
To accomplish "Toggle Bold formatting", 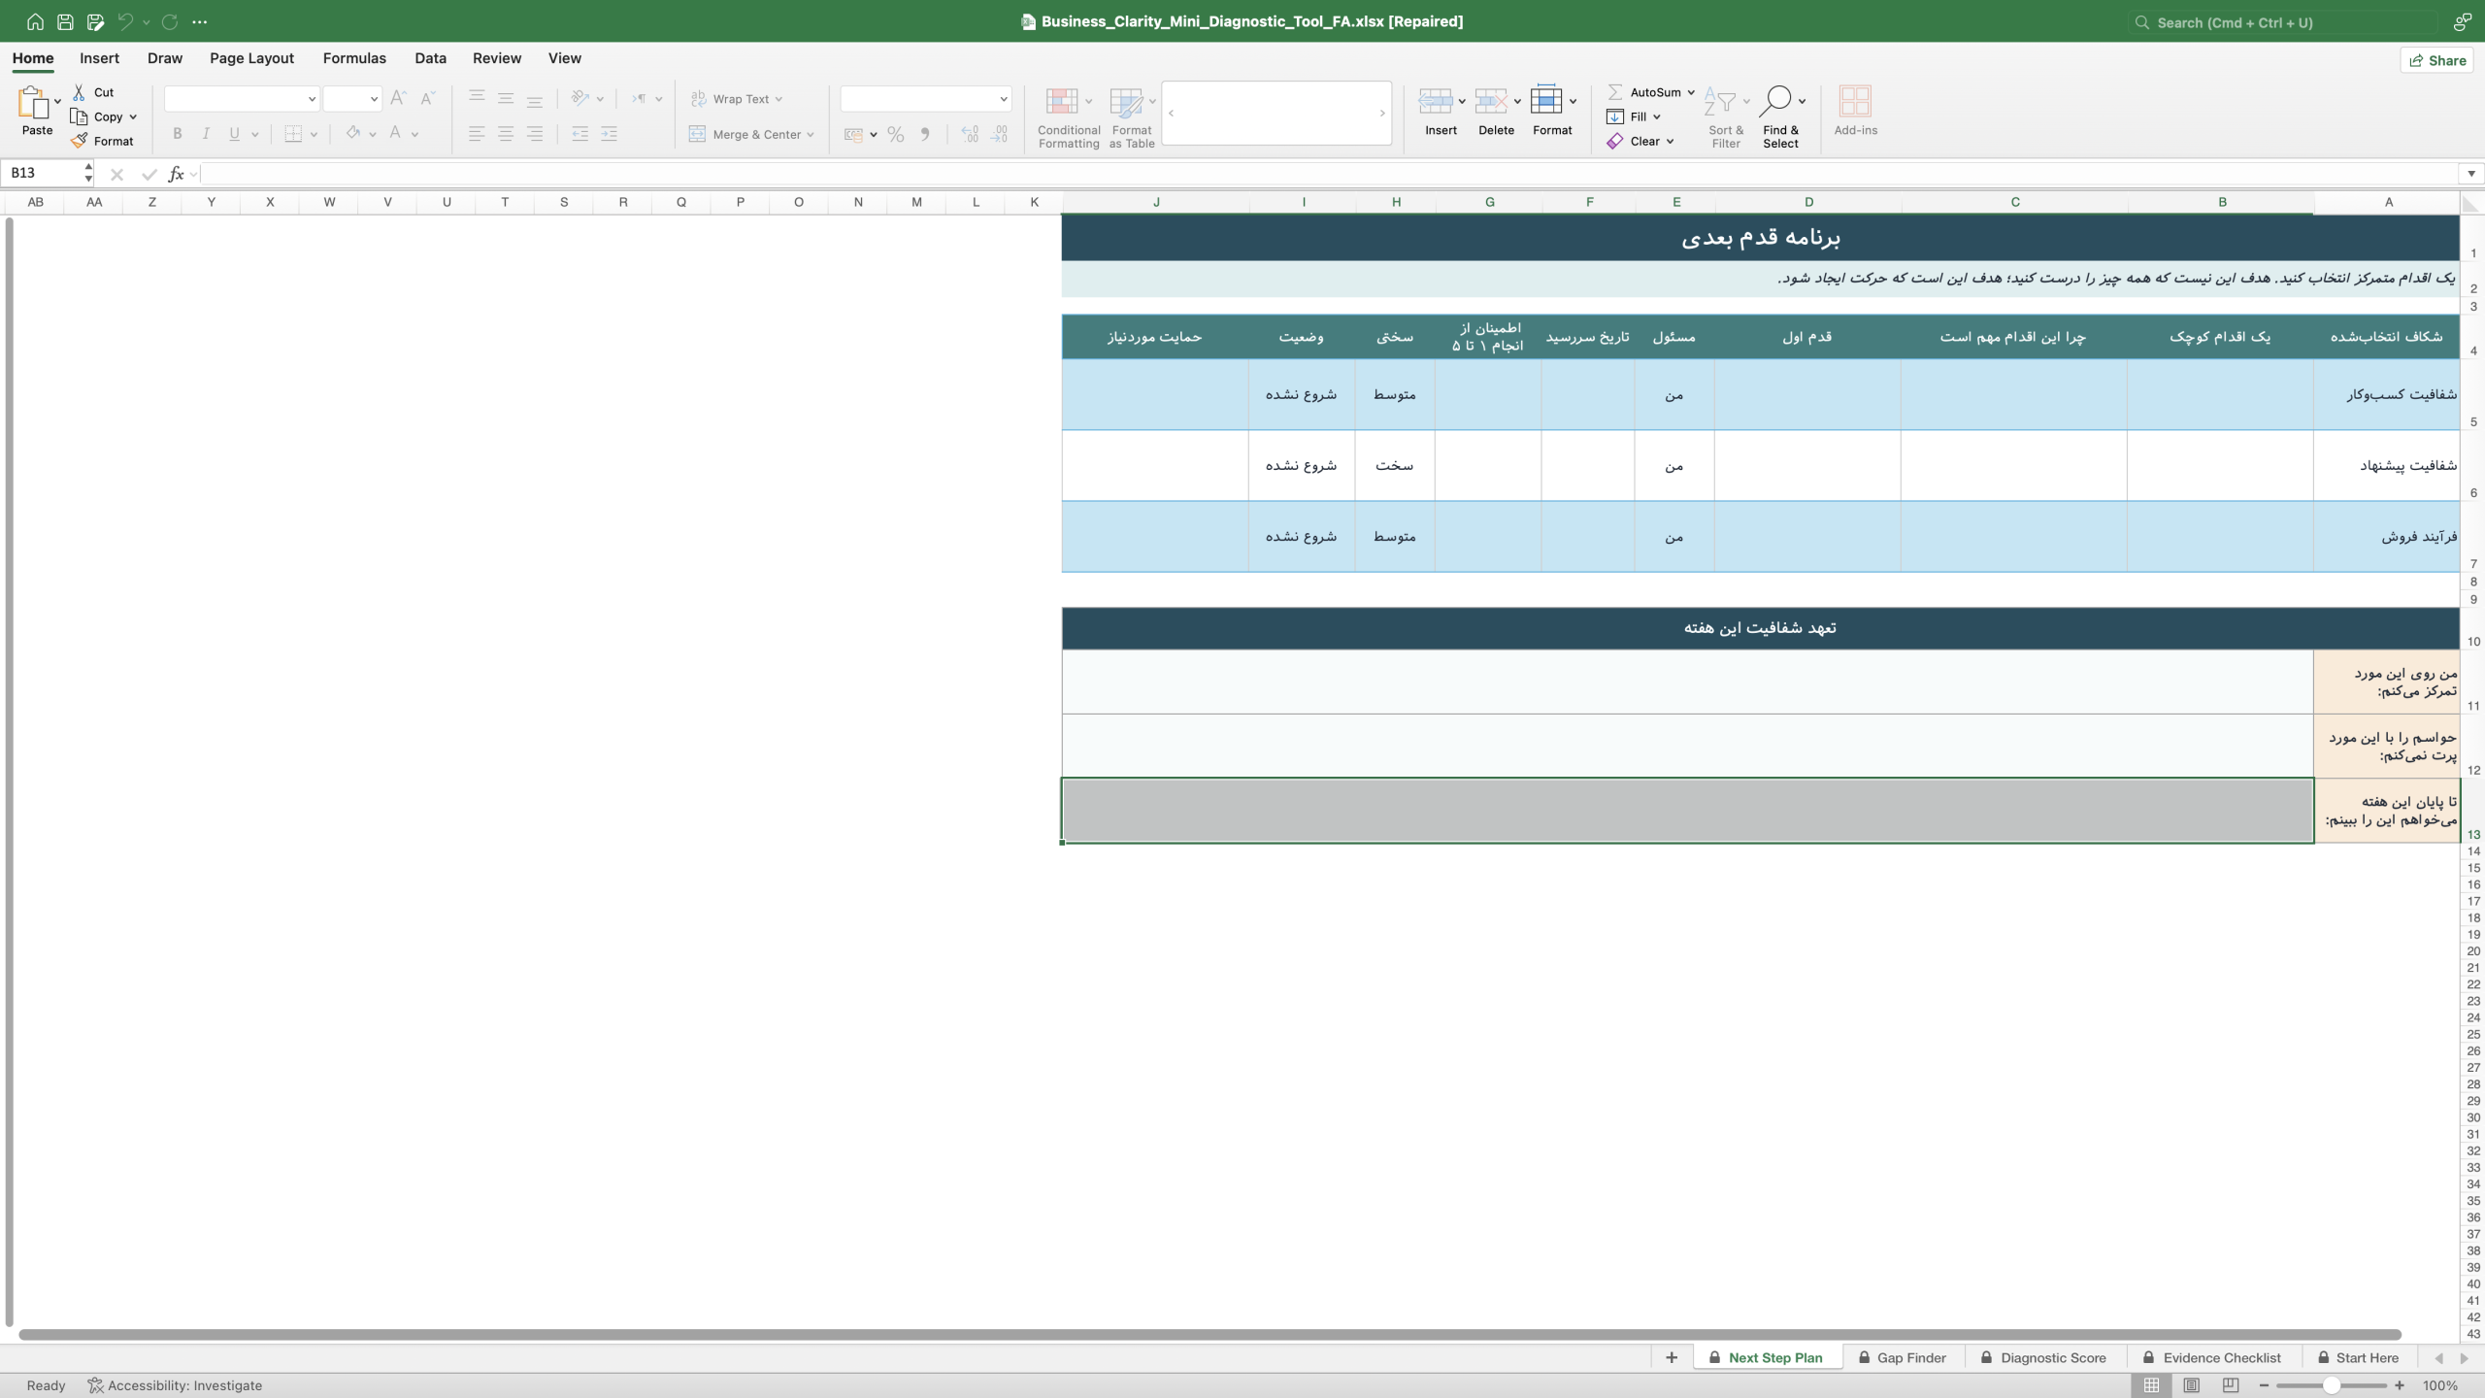I will 177,134.
